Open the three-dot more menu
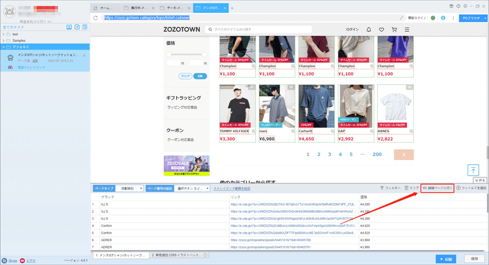 453,18
